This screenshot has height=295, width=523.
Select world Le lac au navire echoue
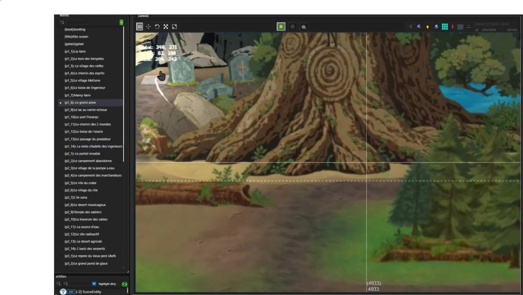pyautogui.click(x=91, y=110)
